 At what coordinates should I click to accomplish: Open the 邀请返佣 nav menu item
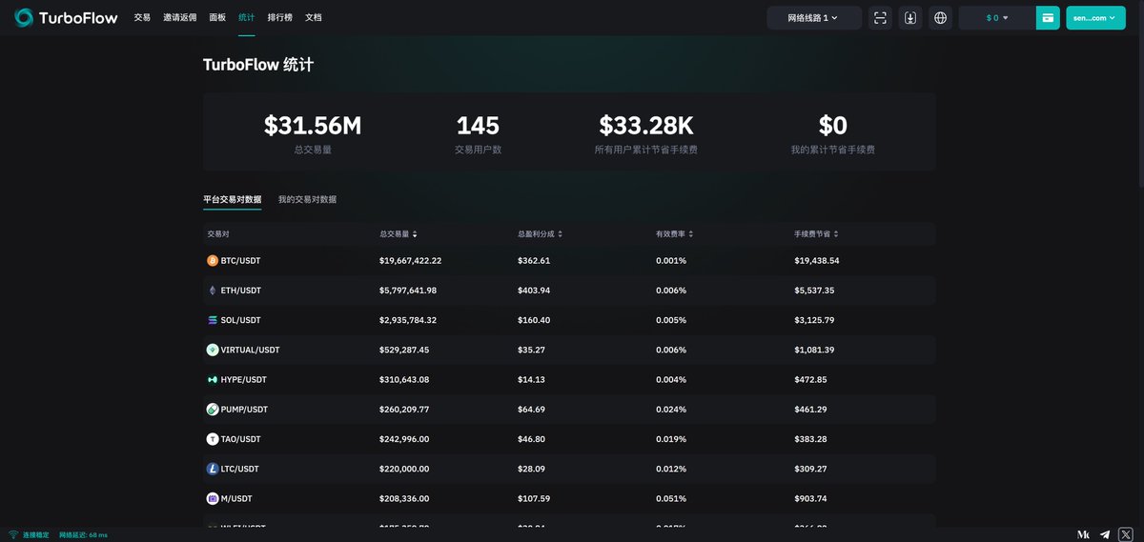click(x=180, y=18)
